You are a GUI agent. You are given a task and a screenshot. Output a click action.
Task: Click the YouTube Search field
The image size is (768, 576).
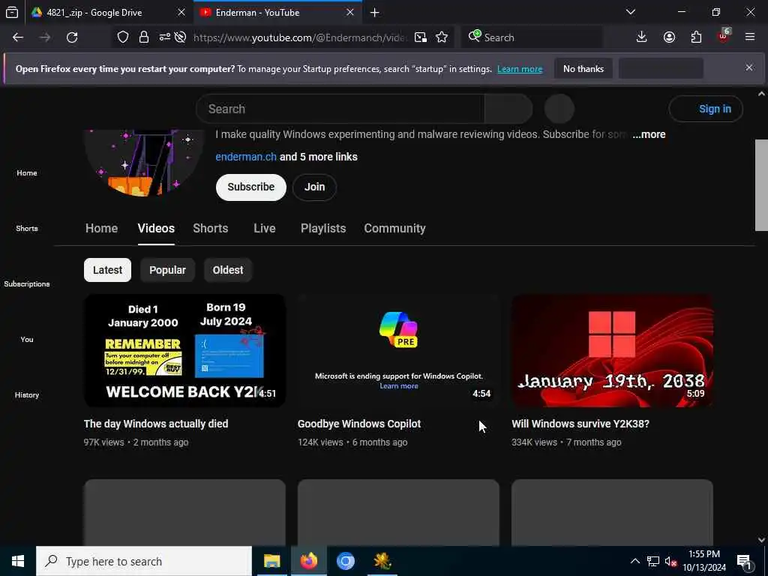click(x=340, y=109)
